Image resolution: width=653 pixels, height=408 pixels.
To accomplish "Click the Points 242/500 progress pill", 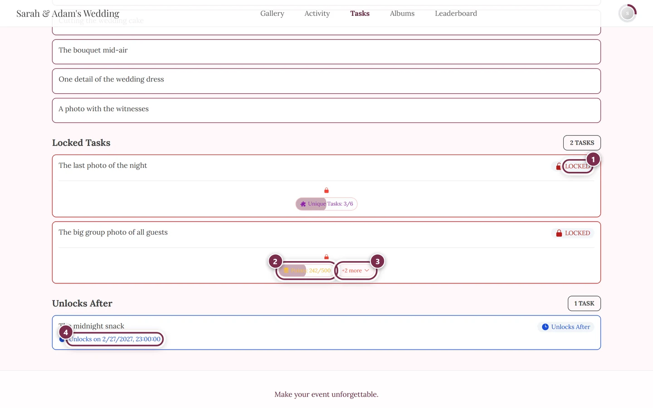I will click(x=307, y=271).
